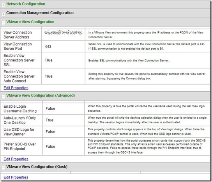Select the Enable Login Username Caching label
Viewport: 212px width, 182px height.
click(x=20, y=108)
